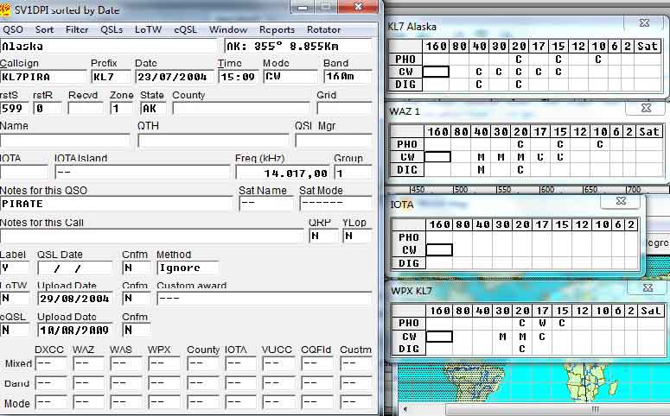The width and height of the screenshot is (670, 416).
Task: Click eQSL Upload Date field 10/08/2009
Action: [x=75, y=330]
